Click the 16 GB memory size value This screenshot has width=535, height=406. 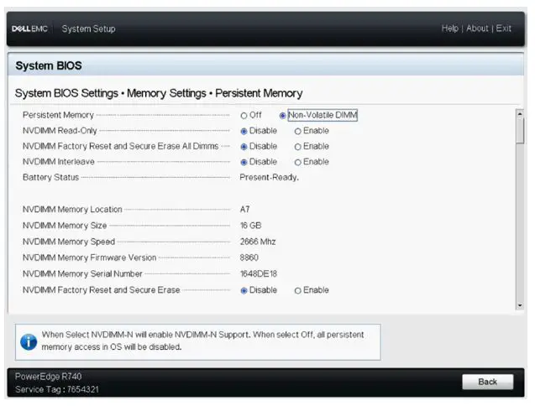[x=250, y=226]
